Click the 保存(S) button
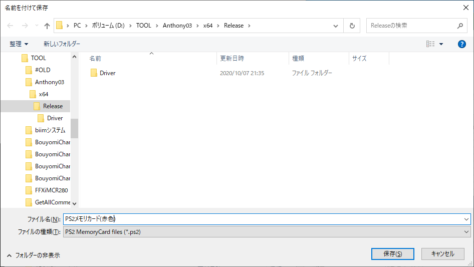 pos(393,254)
